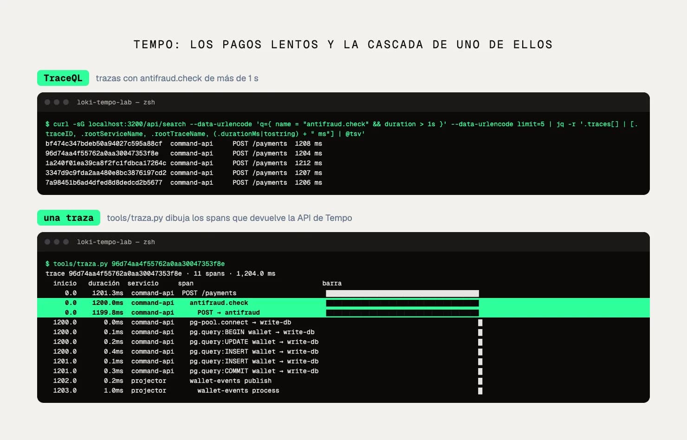687x440 pixels.
Task: Click the pg-pool.connect → write-db span
Action: 240,323
